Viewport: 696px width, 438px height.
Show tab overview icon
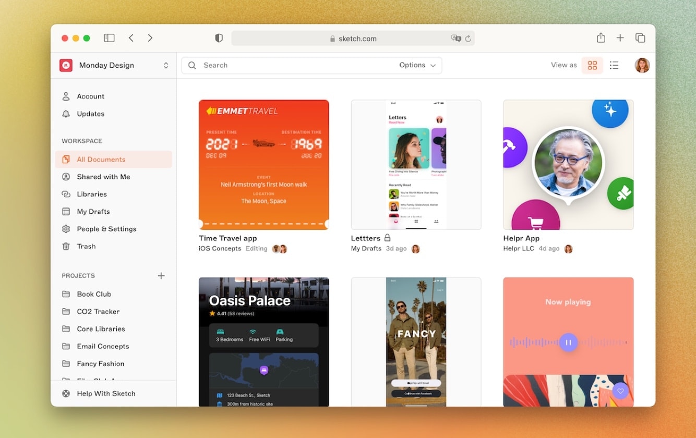click(640, 38)
